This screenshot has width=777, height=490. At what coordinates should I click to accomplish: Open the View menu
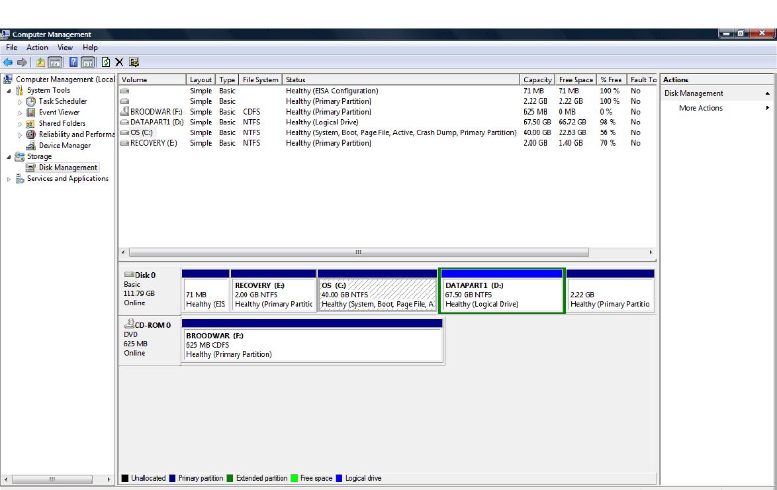point(65,47)
